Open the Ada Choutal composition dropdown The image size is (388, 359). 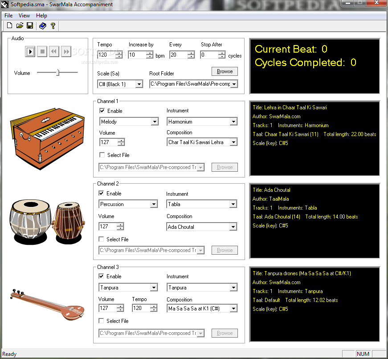click(x=233, y=227)
